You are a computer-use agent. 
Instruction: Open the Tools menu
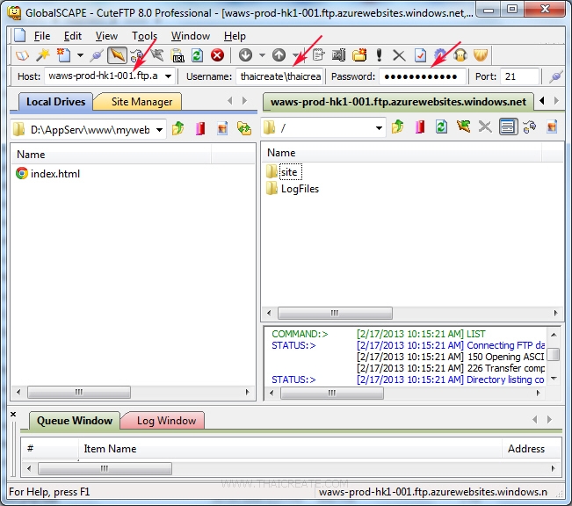tap(144, 36)
